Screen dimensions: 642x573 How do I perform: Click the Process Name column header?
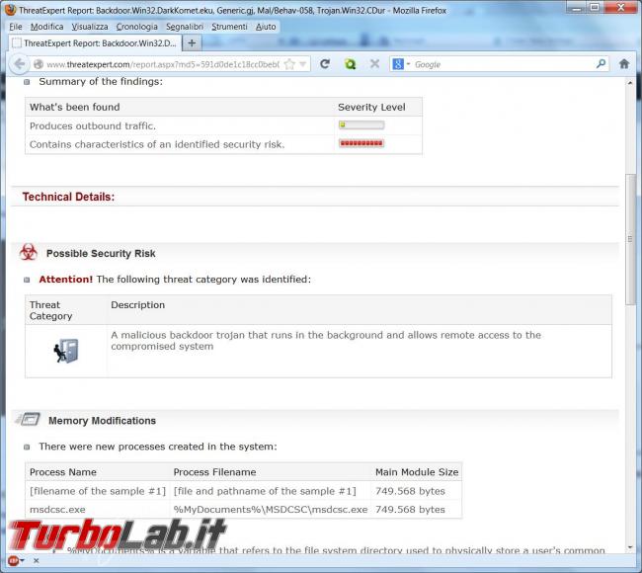coord(63,472)
